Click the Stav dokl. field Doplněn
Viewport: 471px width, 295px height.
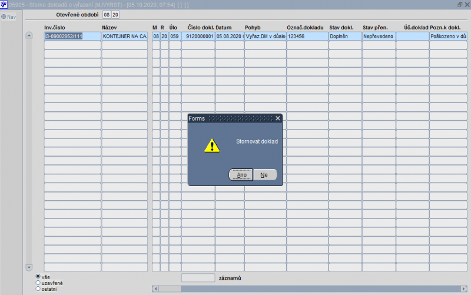pos(345,37)
